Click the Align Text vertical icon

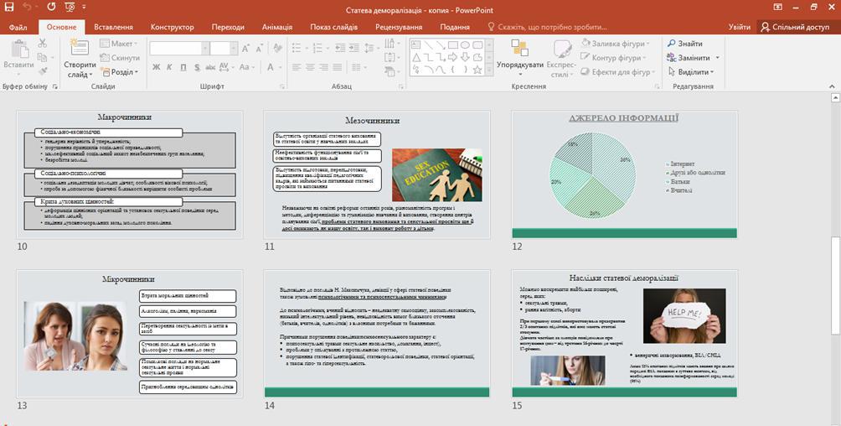(391, 58)
